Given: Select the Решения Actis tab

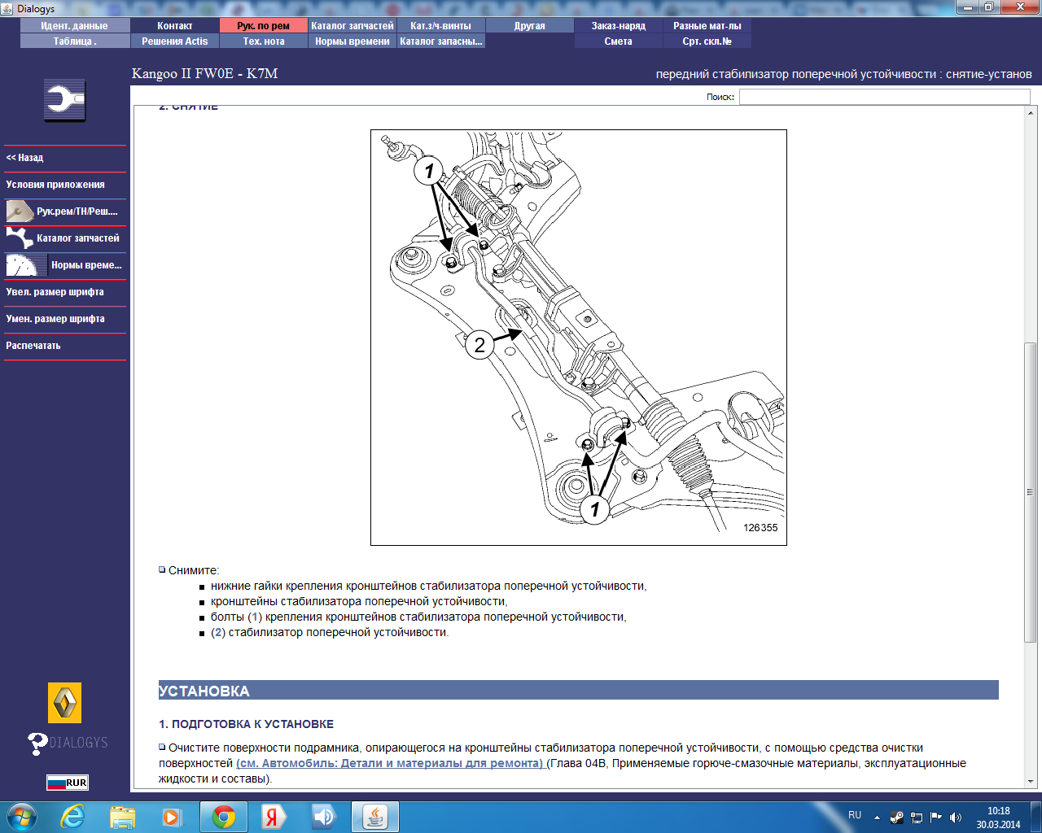Looking at the screenshot, I should (x=175, y=41).
